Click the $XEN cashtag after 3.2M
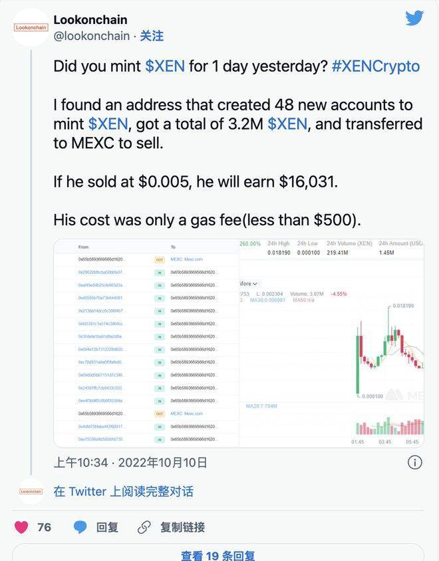The height and width of the screenshot is (561, 439). click(287, 124)
